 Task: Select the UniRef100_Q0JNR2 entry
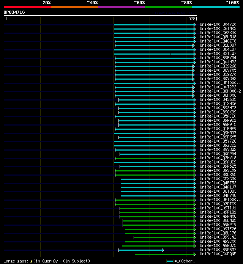pyautogui.click(x=218, y=62)
